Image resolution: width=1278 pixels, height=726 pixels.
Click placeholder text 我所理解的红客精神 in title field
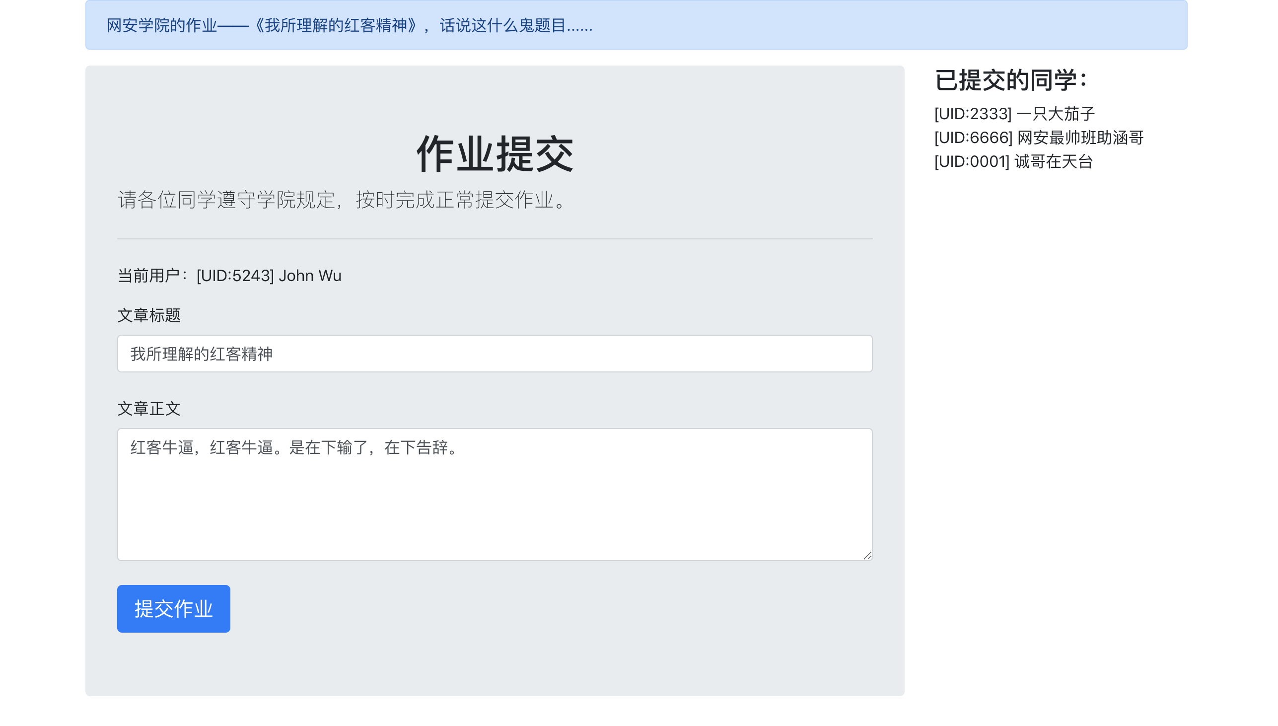point(202,354)
